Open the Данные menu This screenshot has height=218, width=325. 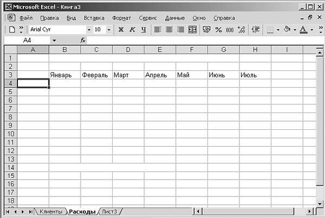[x=174, y=18]
